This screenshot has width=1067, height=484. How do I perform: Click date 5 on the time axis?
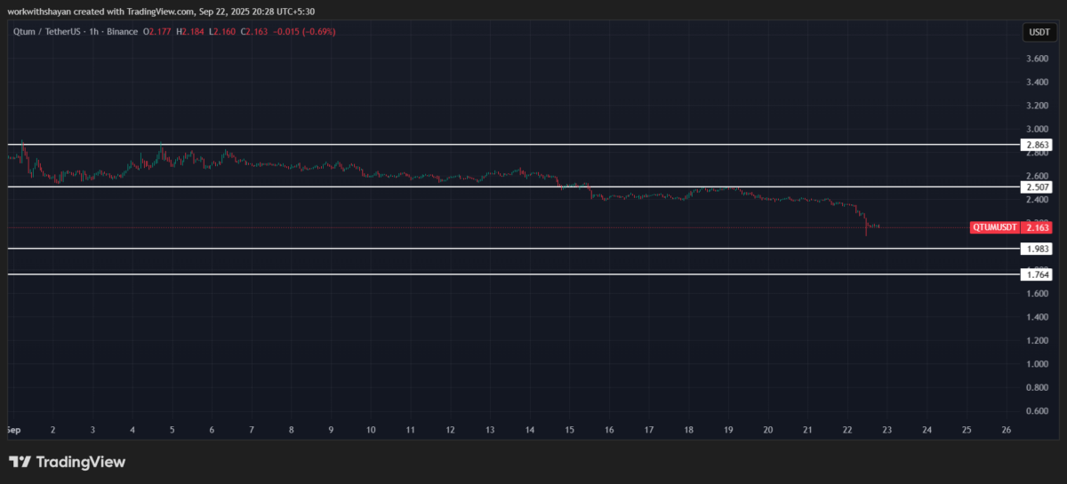172,430
